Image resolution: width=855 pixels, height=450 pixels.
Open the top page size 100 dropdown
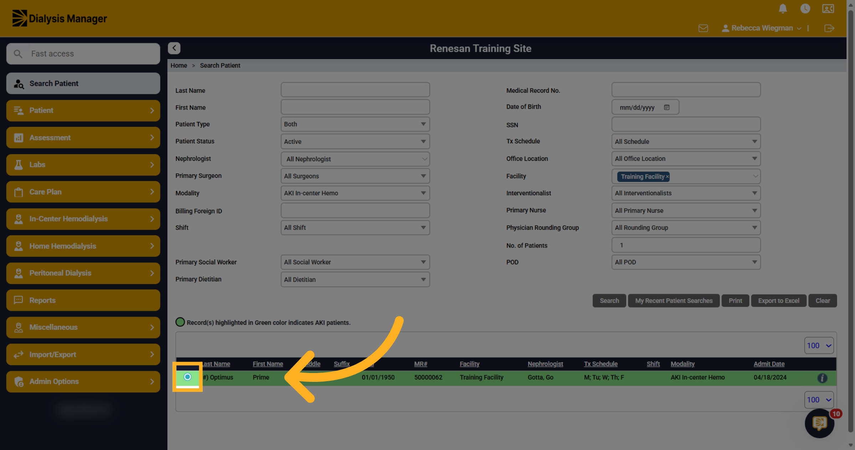pos(819,346)
